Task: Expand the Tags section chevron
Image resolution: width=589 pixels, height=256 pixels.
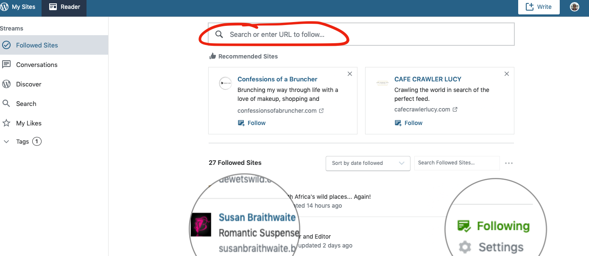Action: point(6,142)
